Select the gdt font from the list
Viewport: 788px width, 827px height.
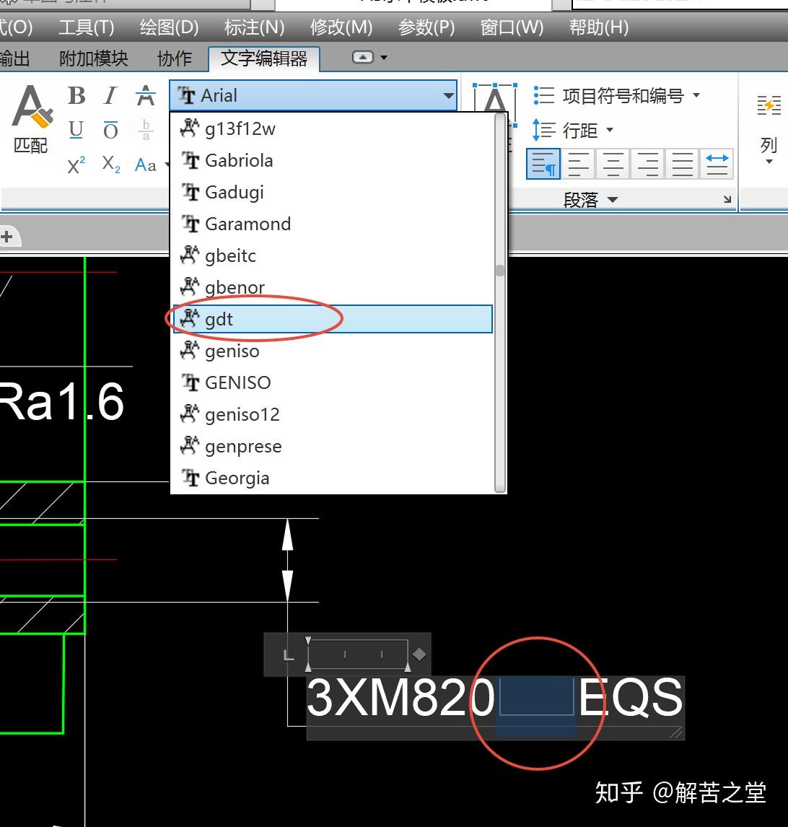[x=219, y=319]
